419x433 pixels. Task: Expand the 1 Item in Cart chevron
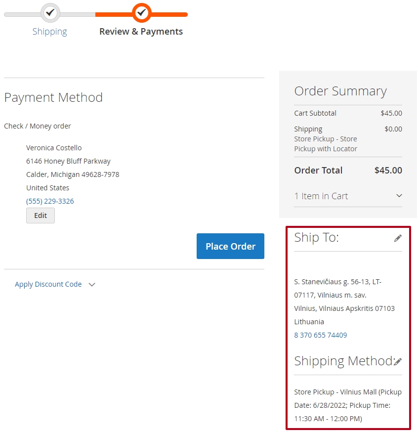click(399, 196)
